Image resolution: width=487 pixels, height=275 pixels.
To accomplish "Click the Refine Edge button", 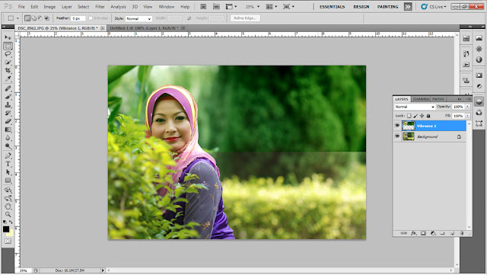I will pos(245,18).
